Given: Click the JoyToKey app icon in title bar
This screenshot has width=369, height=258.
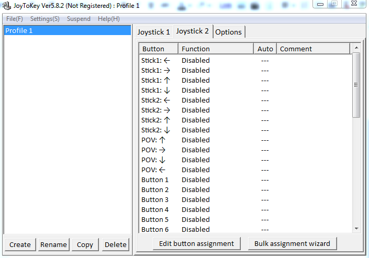Looking at the screenshot, I should (x=6, y=6).
